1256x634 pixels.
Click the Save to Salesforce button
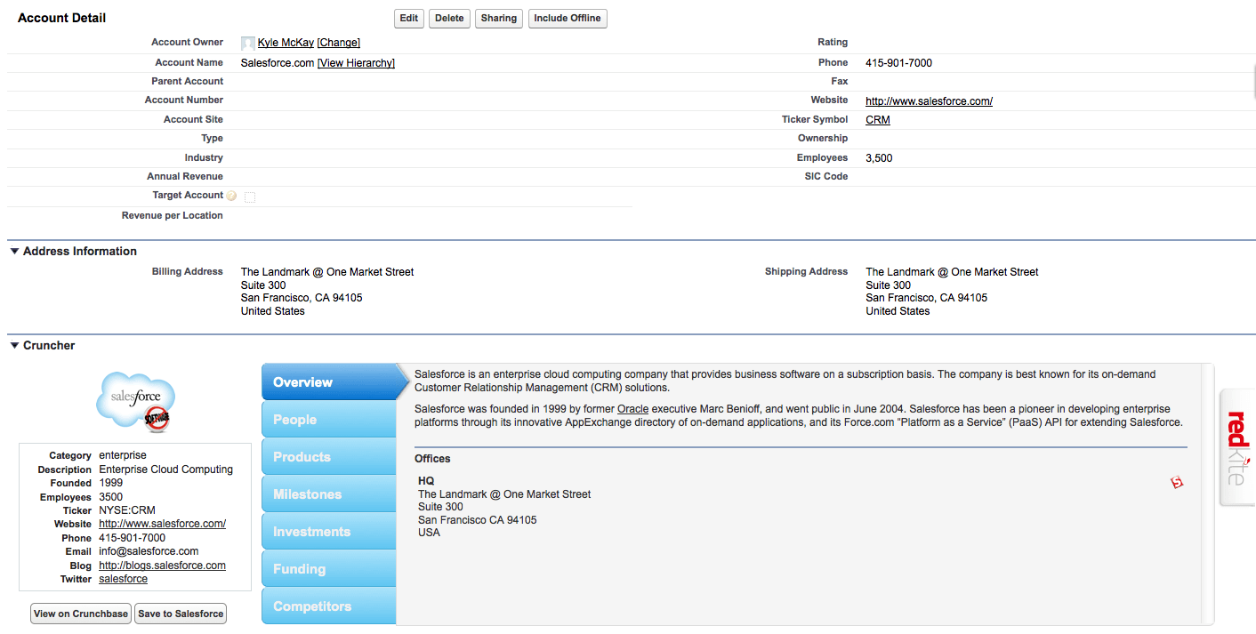coord(181,614)
